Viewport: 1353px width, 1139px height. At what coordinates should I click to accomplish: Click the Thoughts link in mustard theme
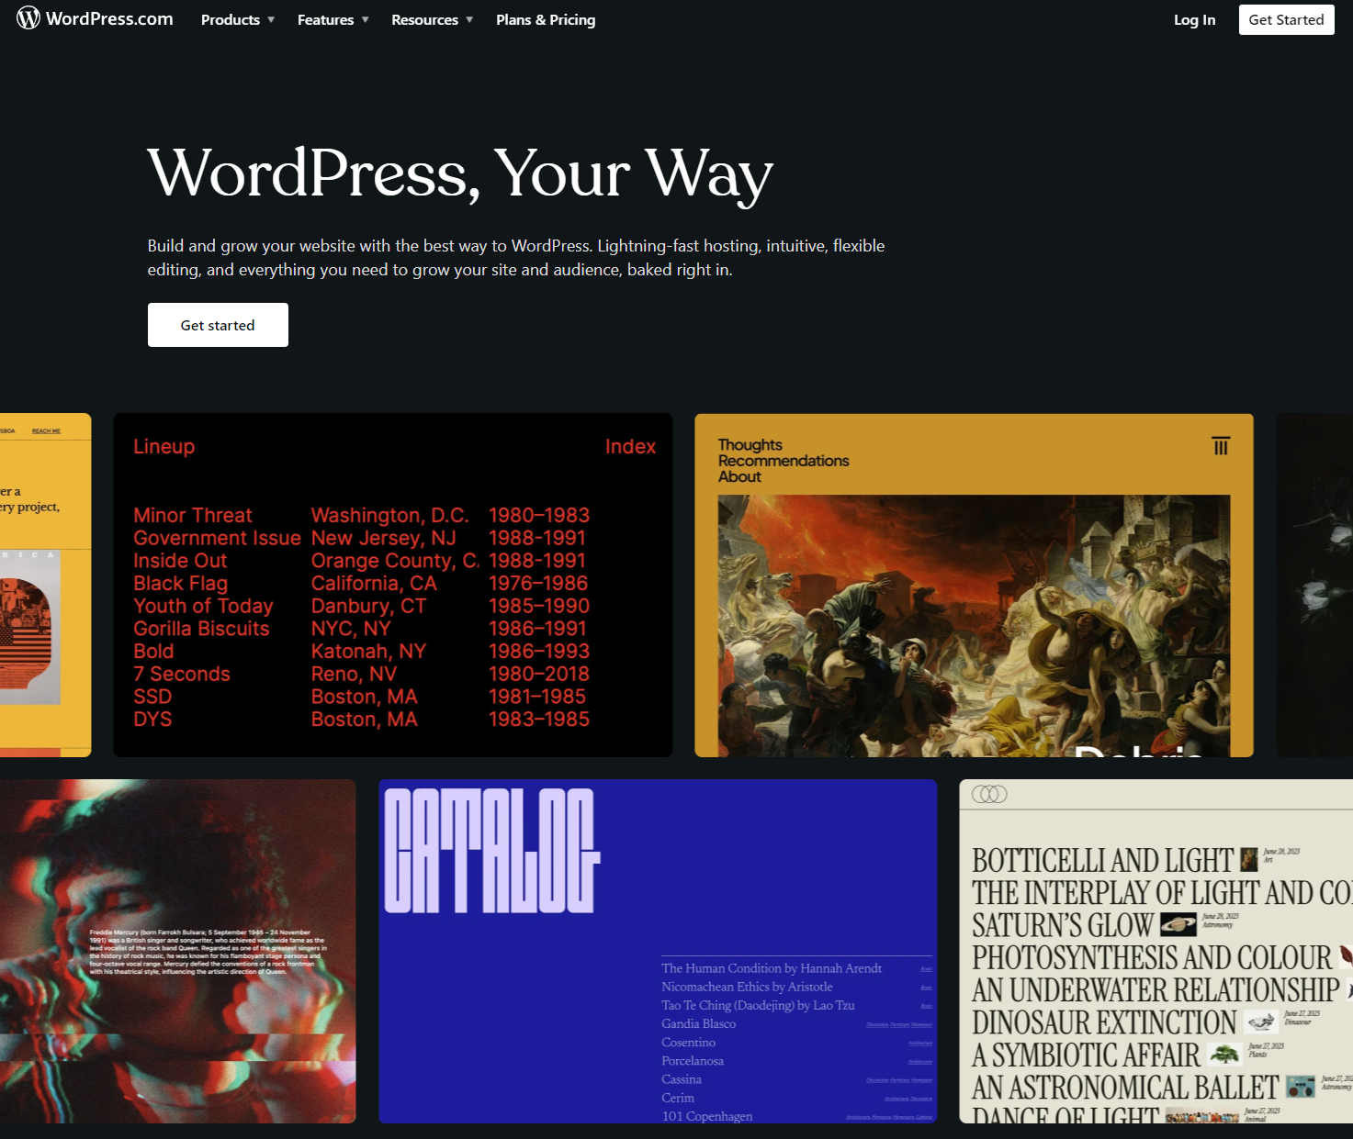pyautogui.click(x=750, y=444)
